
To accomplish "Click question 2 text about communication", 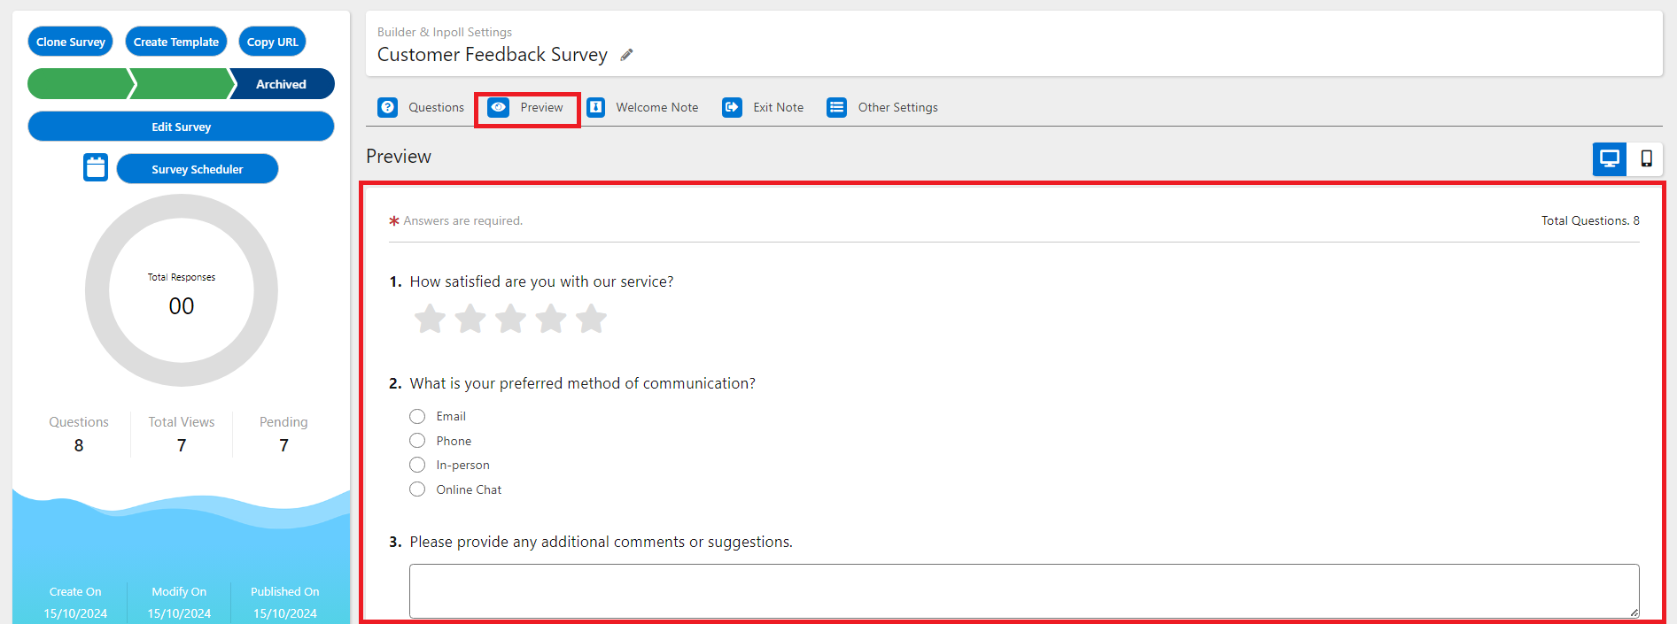I will (x=582, y=383).
